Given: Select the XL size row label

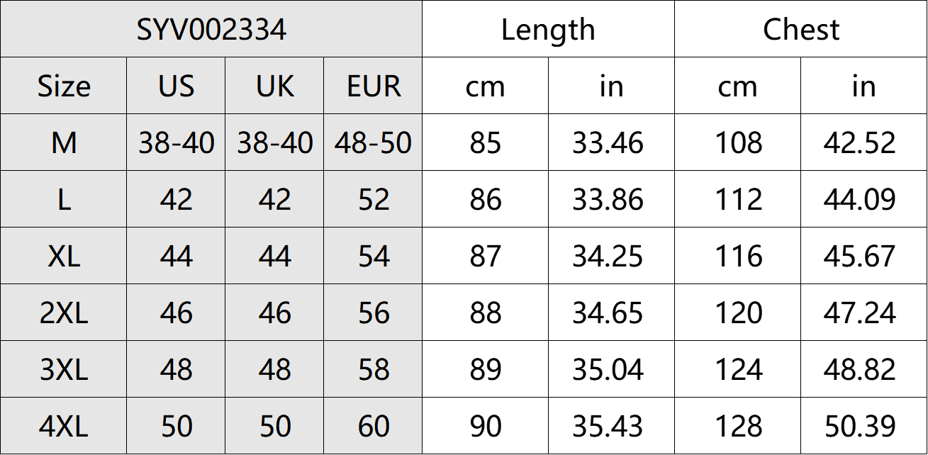Looking at the screenshot, I should 64,257.
